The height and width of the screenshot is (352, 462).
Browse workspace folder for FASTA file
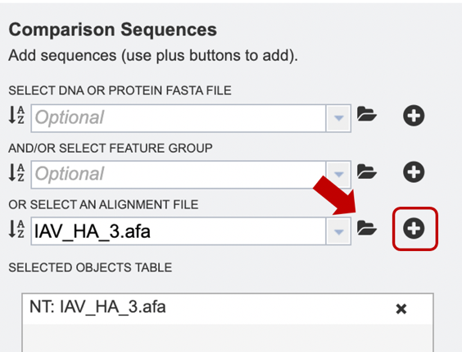click(366, 114)
